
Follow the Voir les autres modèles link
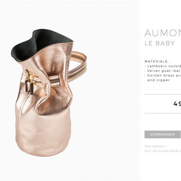(x=163, y=151)
